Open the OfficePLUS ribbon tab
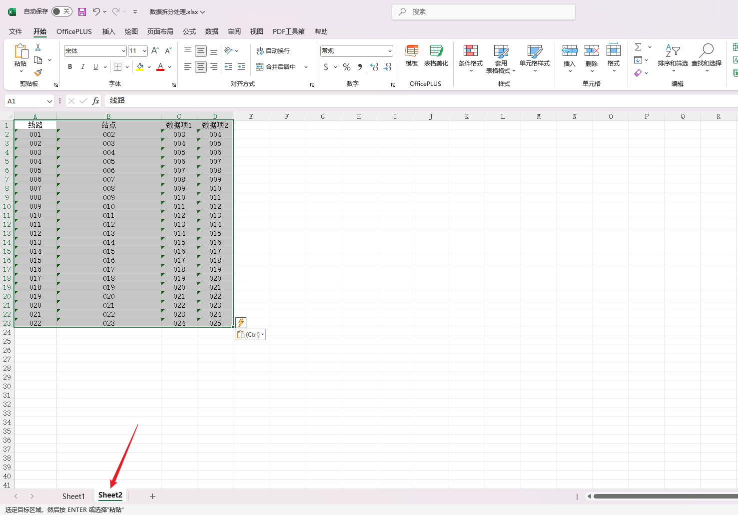 coord(74,31)
